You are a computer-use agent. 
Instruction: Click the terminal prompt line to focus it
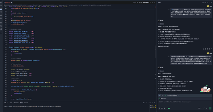click(x=33, y=107)
